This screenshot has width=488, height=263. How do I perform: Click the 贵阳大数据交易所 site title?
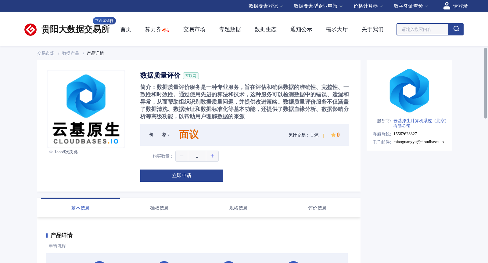click(75, 30)
